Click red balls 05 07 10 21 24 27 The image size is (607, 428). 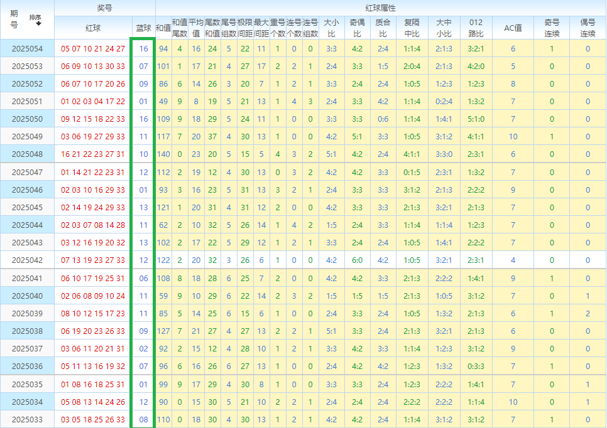(93, 48)
